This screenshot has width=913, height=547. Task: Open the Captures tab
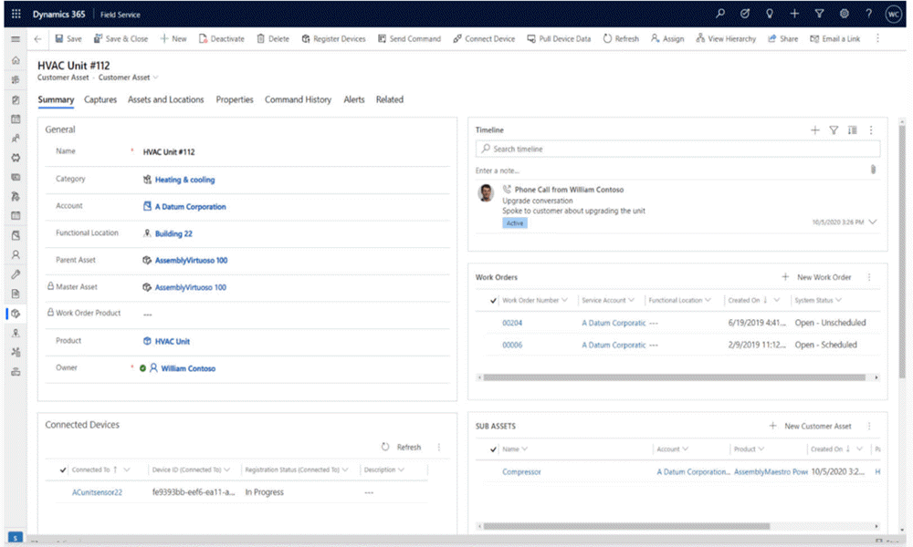100,99
